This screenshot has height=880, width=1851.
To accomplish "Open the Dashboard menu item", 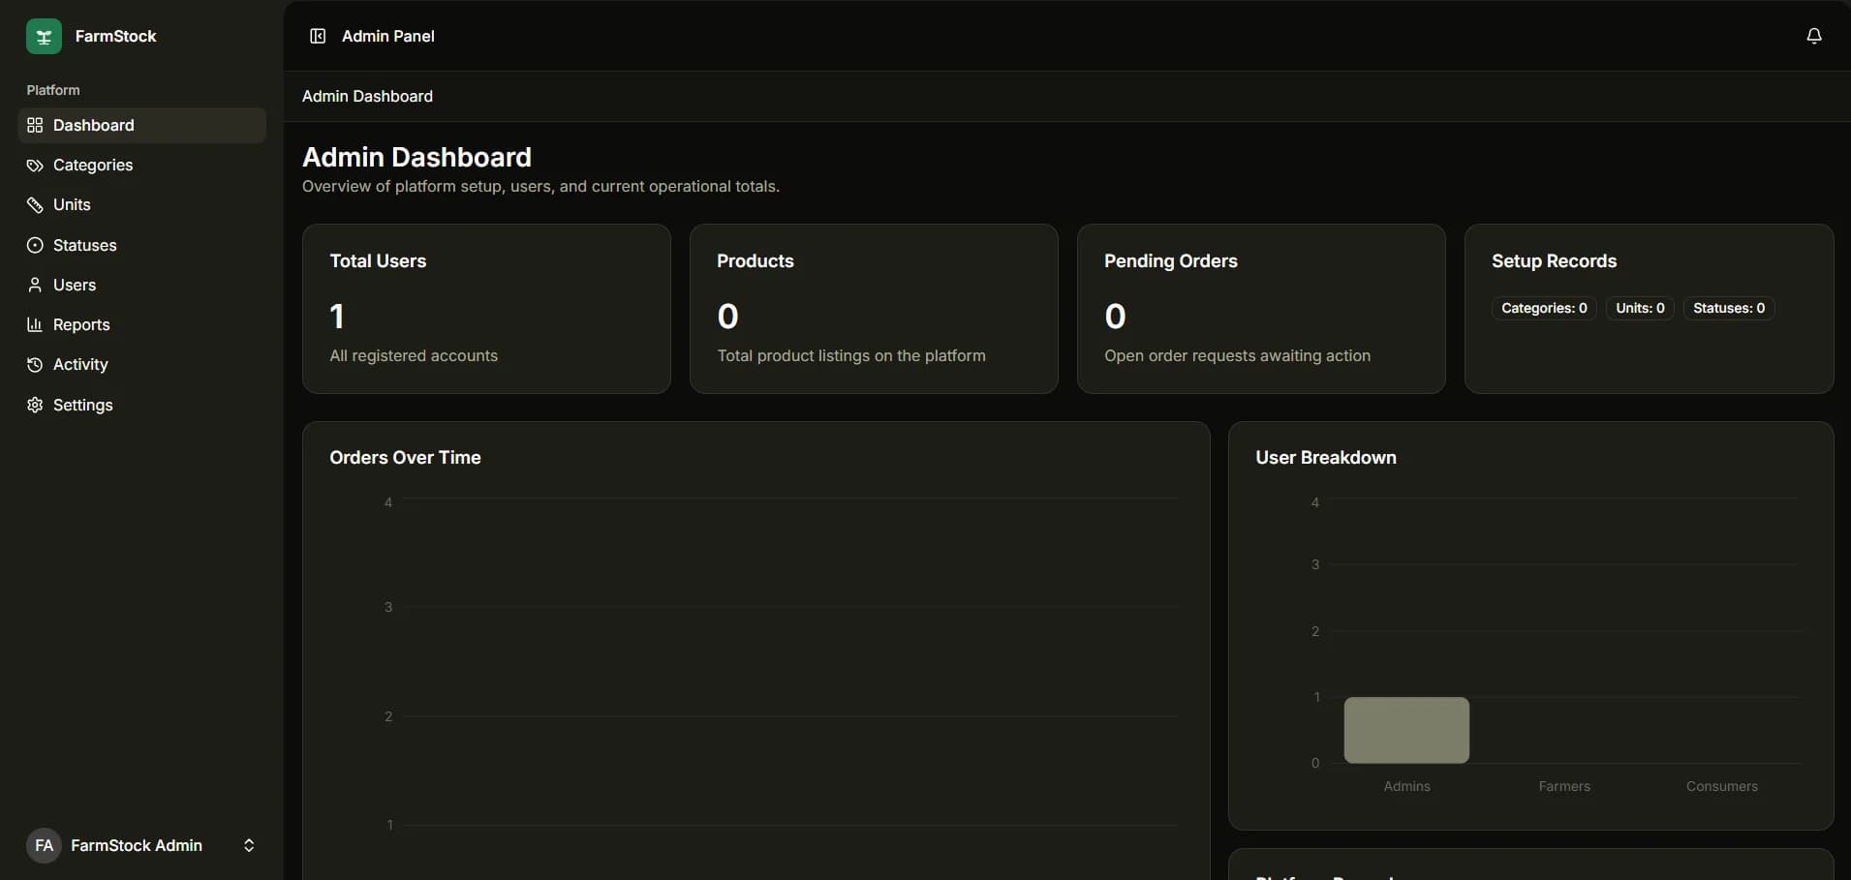I will pos(141,125).
